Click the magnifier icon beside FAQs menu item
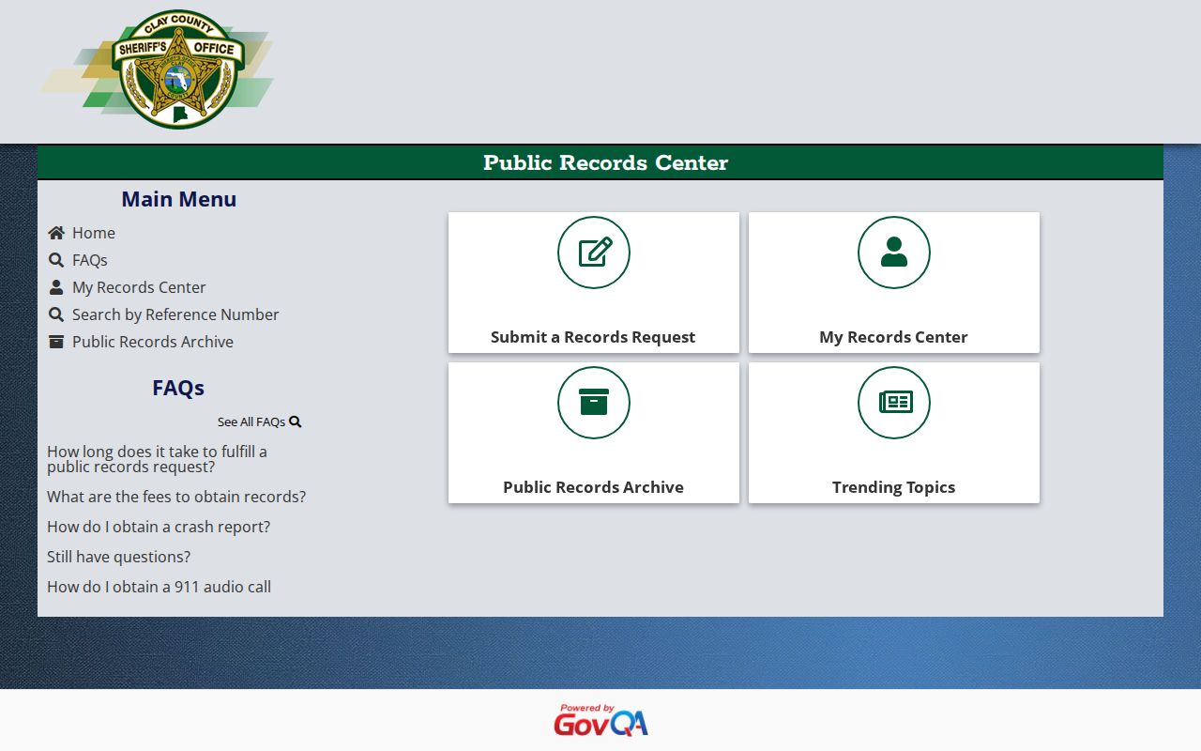The image size is (1201, 751). point(56,260)
